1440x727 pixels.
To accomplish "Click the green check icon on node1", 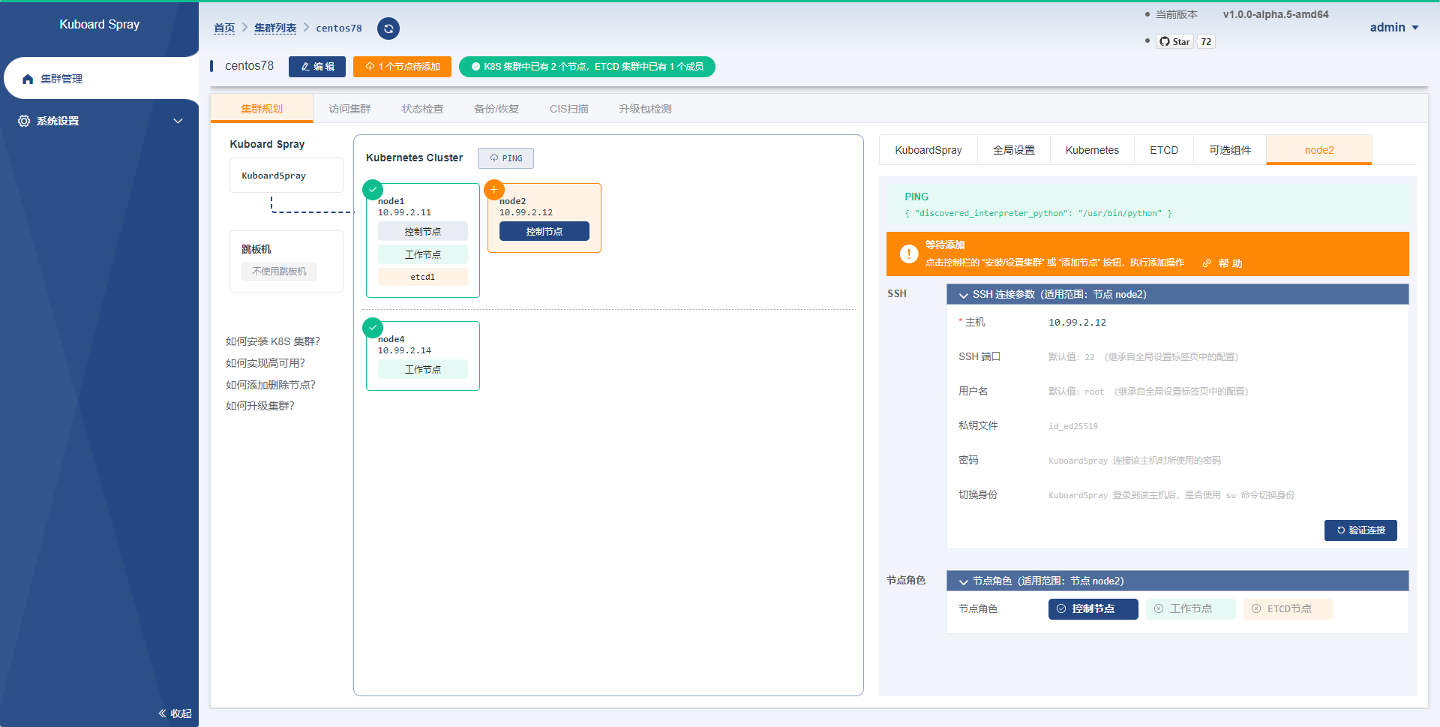I will click(373, 190).
